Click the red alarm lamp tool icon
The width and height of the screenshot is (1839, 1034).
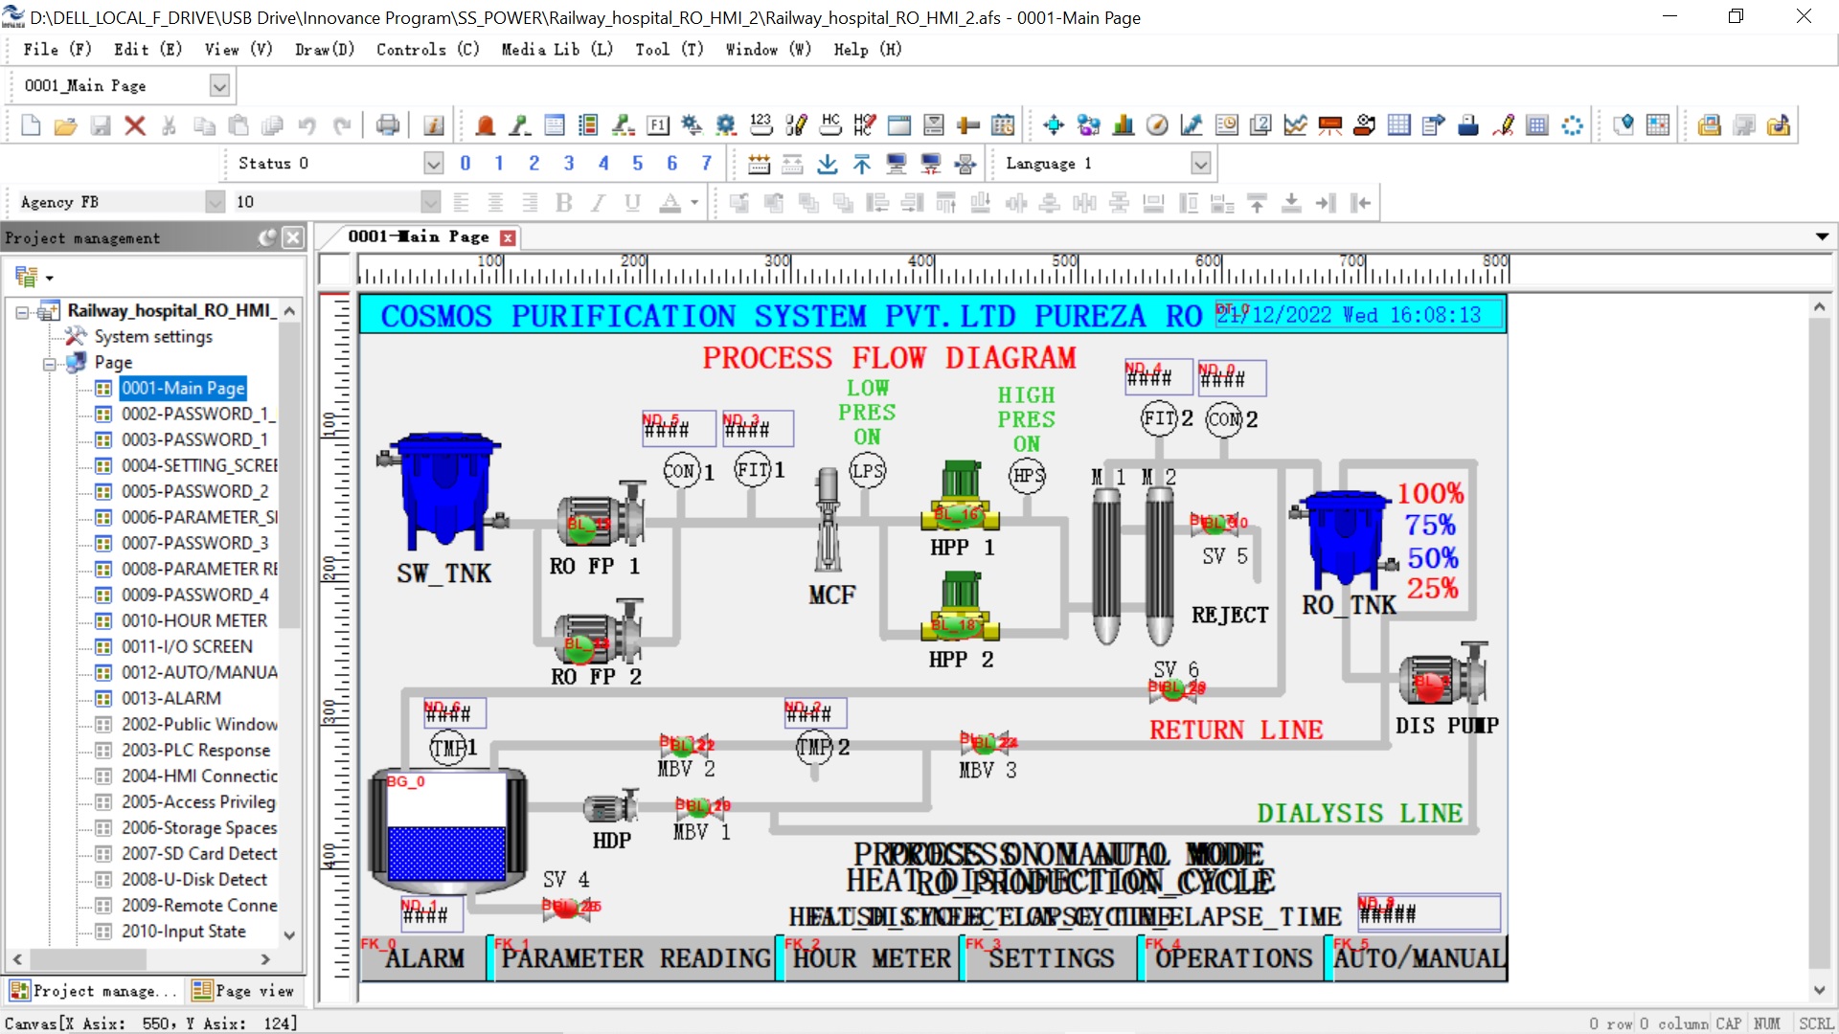point(485,125)
